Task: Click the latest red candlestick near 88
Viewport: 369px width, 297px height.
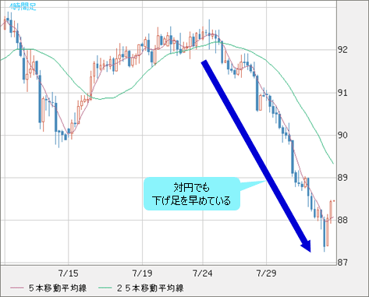Action: [331, 212]
